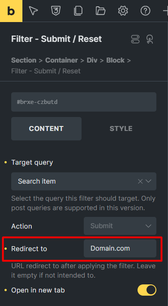The image size is (168, 306).
Task: Switch to the STYLE tab
Action: pos(121,129)
